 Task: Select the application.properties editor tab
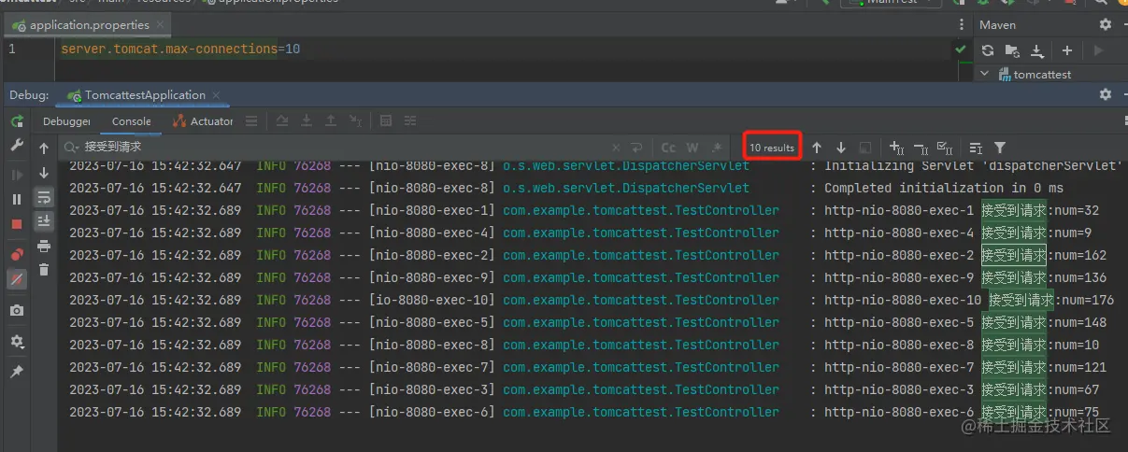point(88,25)
